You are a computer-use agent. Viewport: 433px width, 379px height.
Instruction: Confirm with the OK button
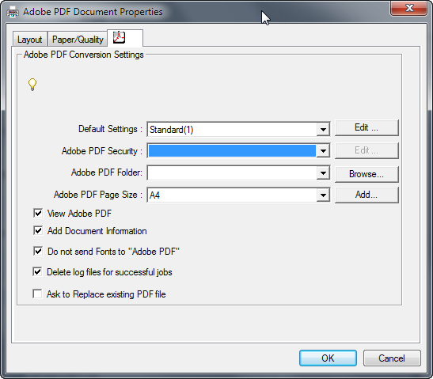point(328,358)
